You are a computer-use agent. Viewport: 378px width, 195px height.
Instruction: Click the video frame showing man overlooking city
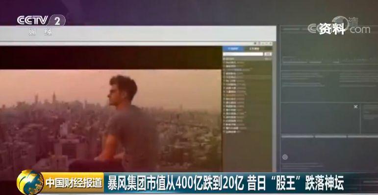tap(111, 120)
